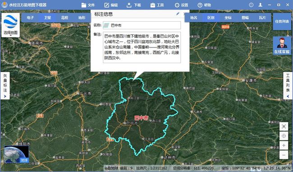Click the locate/target position icon

(x=284, y=136)
